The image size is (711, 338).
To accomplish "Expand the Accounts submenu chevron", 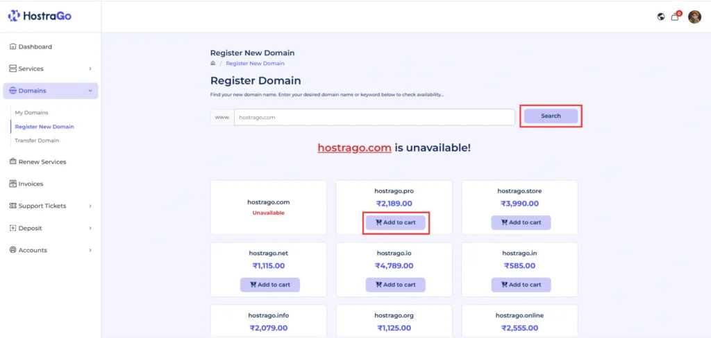I will tap(90, 250).
